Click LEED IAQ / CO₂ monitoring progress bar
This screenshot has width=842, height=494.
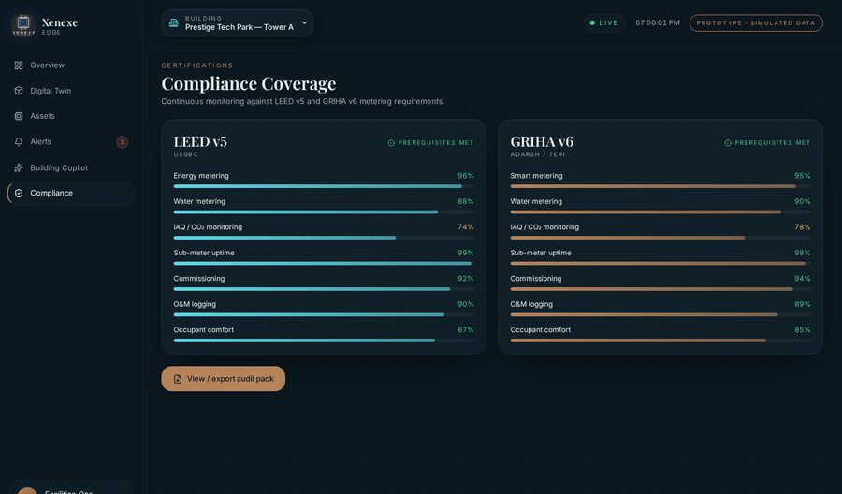[324, 238]
